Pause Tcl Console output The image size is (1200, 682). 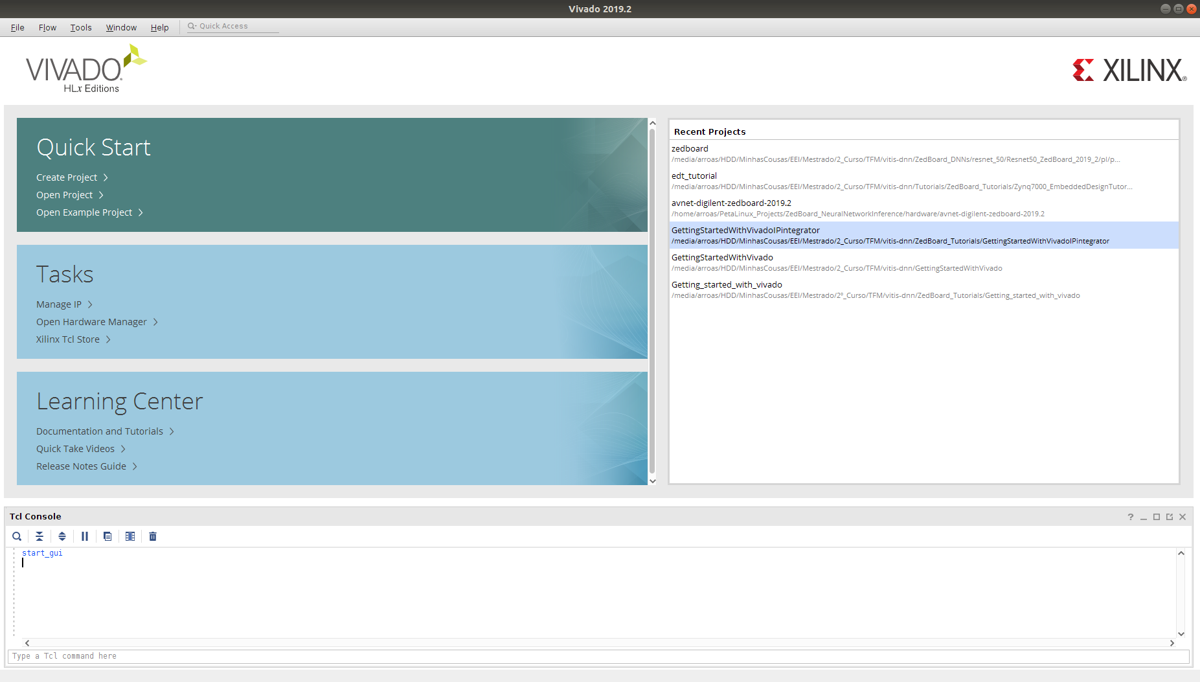point(85,536)
